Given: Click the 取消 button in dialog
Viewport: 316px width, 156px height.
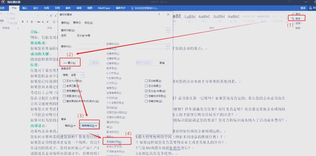Looking at the screenshot, I should pos(162,63).
